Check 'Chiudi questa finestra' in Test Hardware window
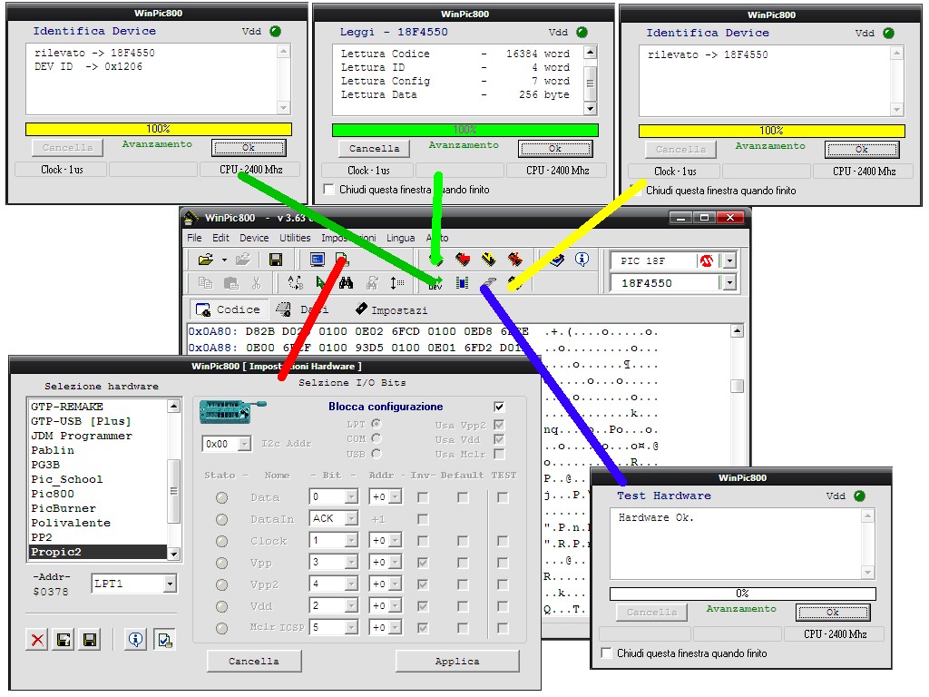 pos(606,653)
